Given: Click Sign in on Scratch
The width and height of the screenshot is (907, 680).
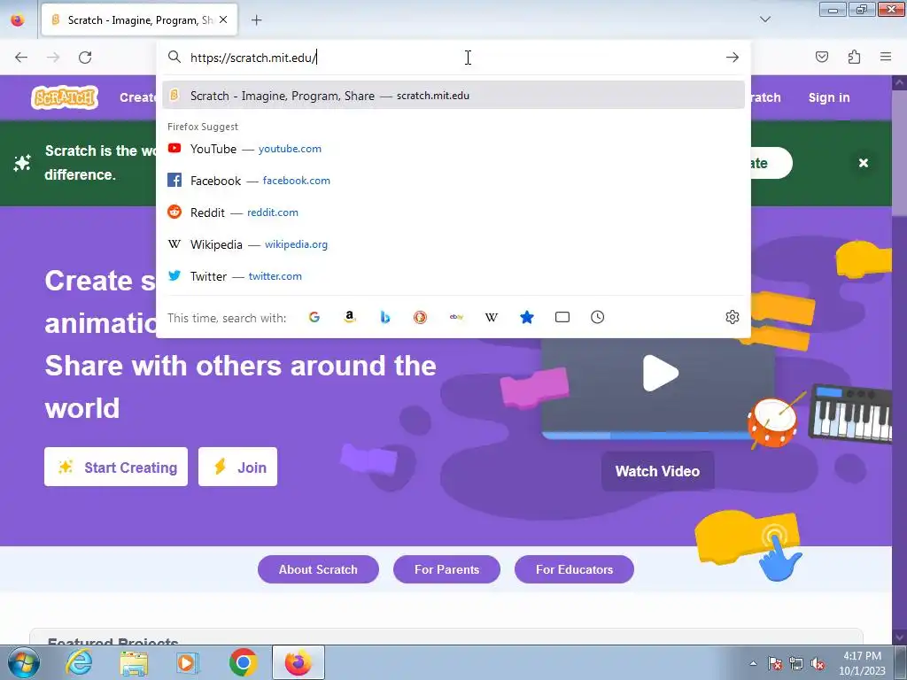Looking at the screenshot, I should pyautogui.click(x=829, y=97).
